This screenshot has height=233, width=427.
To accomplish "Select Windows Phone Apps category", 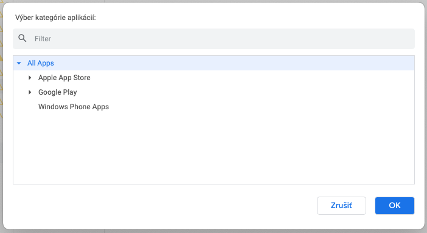I will click(x=74, y=107).
